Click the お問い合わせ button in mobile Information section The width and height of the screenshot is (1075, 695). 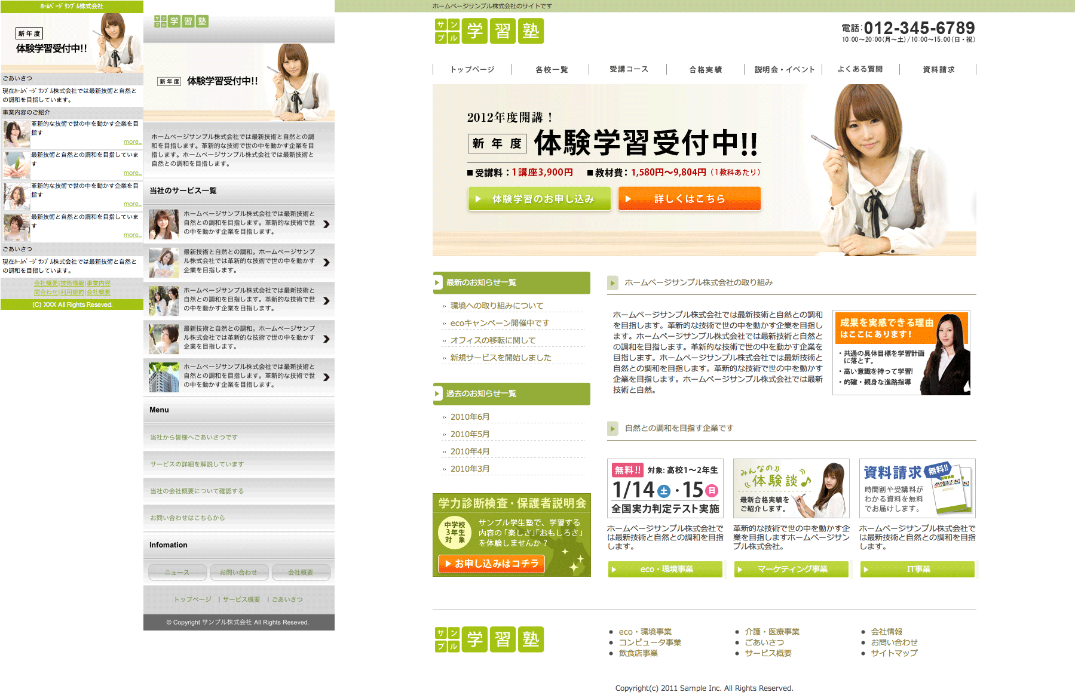pos(238,573)
